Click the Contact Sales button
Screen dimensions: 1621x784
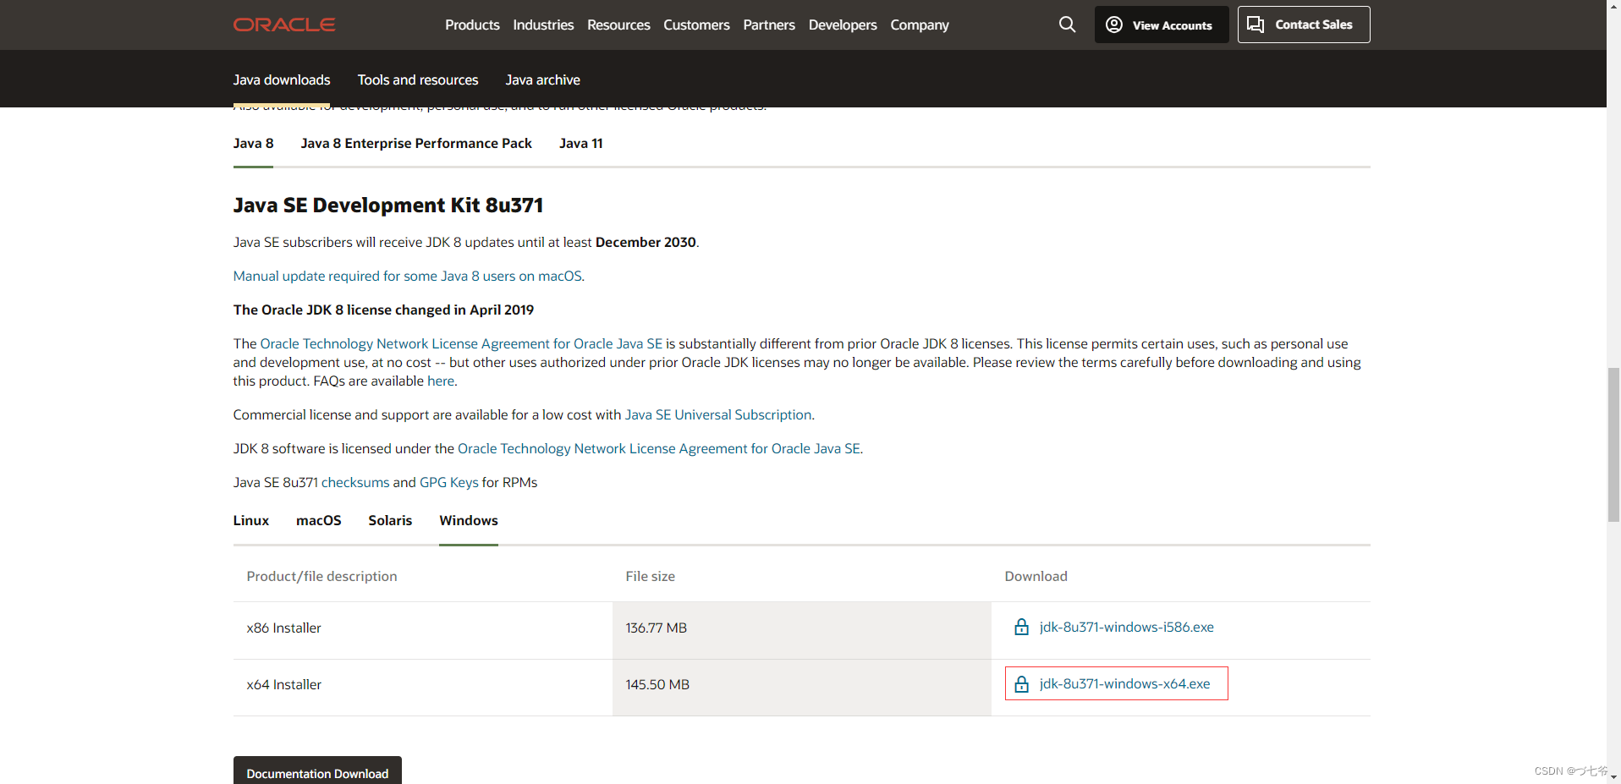point(1304,25)
